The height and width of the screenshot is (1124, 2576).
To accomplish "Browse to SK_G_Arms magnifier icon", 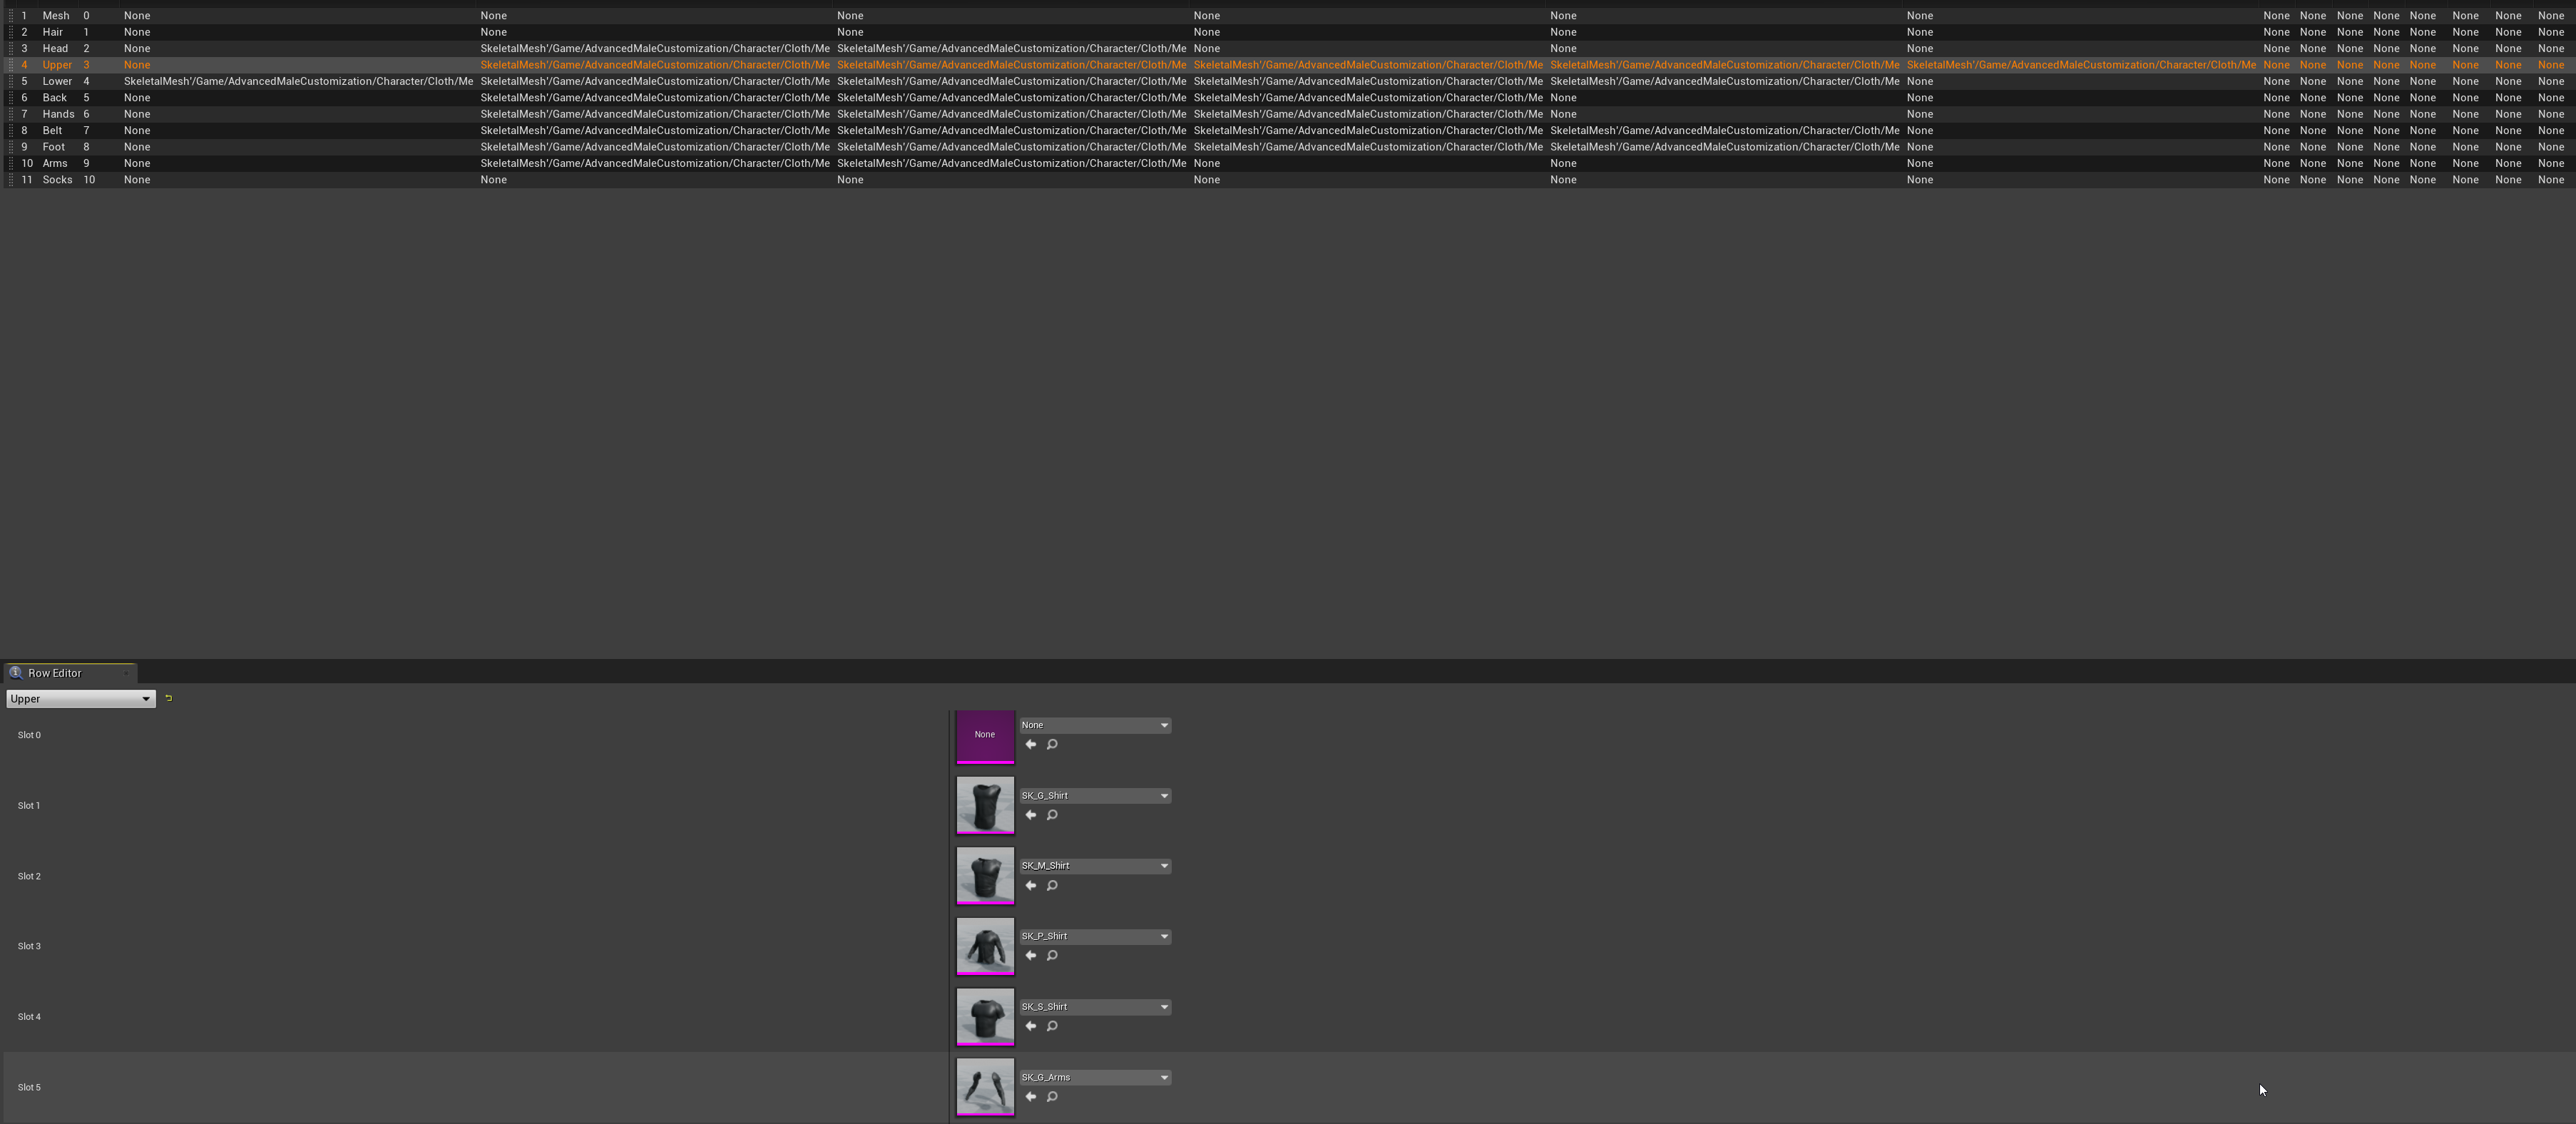I will coord(1052,1097).
